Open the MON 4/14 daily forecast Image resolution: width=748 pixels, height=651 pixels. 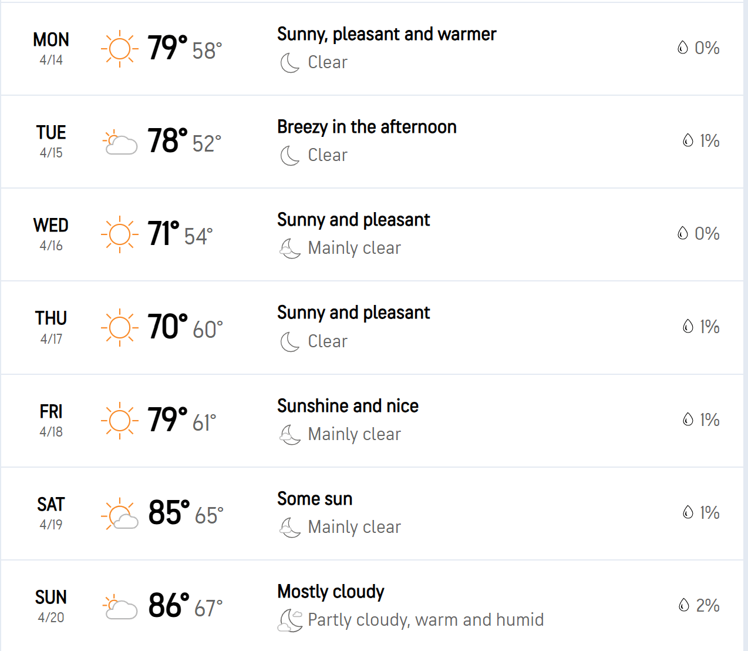(372, 49)
